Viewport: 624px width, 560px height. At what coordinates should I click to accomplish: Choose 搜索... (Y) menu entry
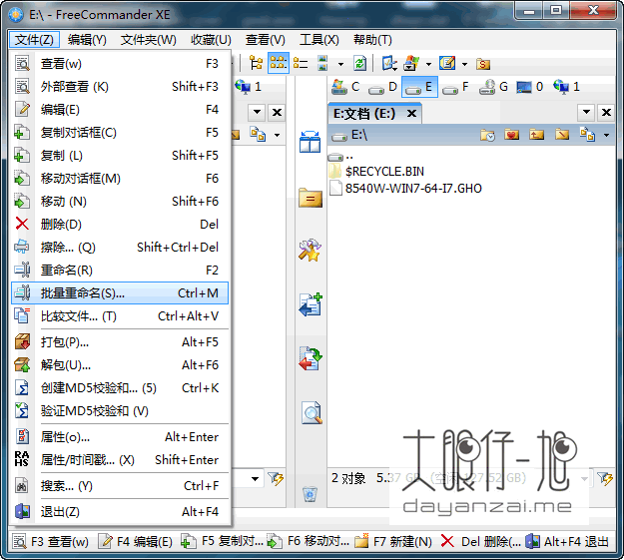(x=120, y=486)
